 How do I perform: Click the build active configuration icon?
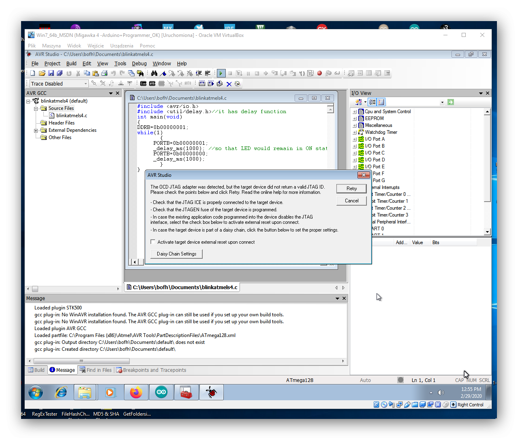click(x=202, y=84)
